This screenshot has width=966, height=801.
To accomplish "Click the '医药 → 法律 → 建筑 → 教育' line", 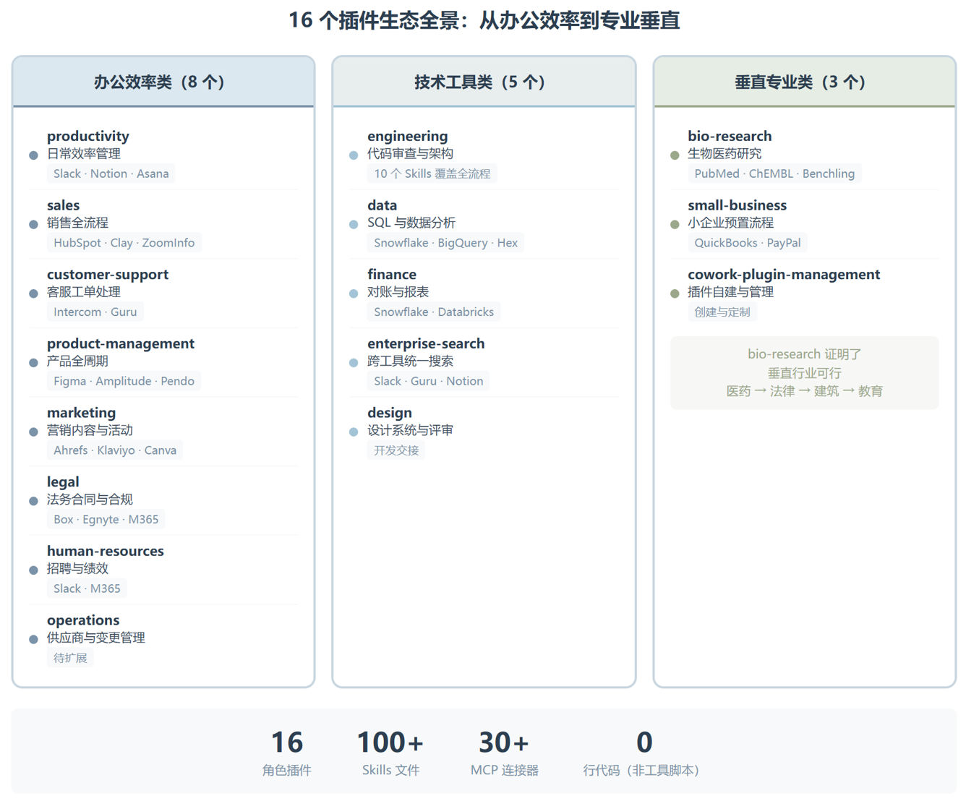I will point(804,391).
